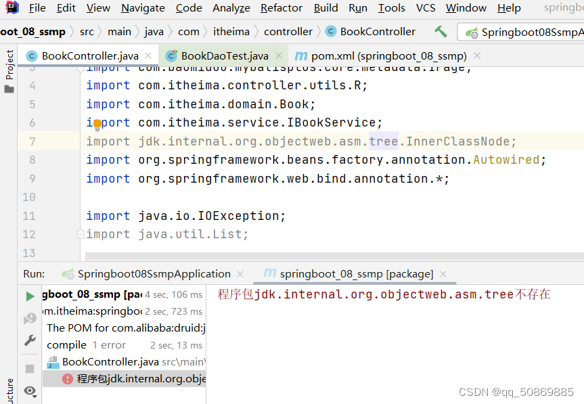Open the Run menu
The image size is (584, 404).
[358, 8]
